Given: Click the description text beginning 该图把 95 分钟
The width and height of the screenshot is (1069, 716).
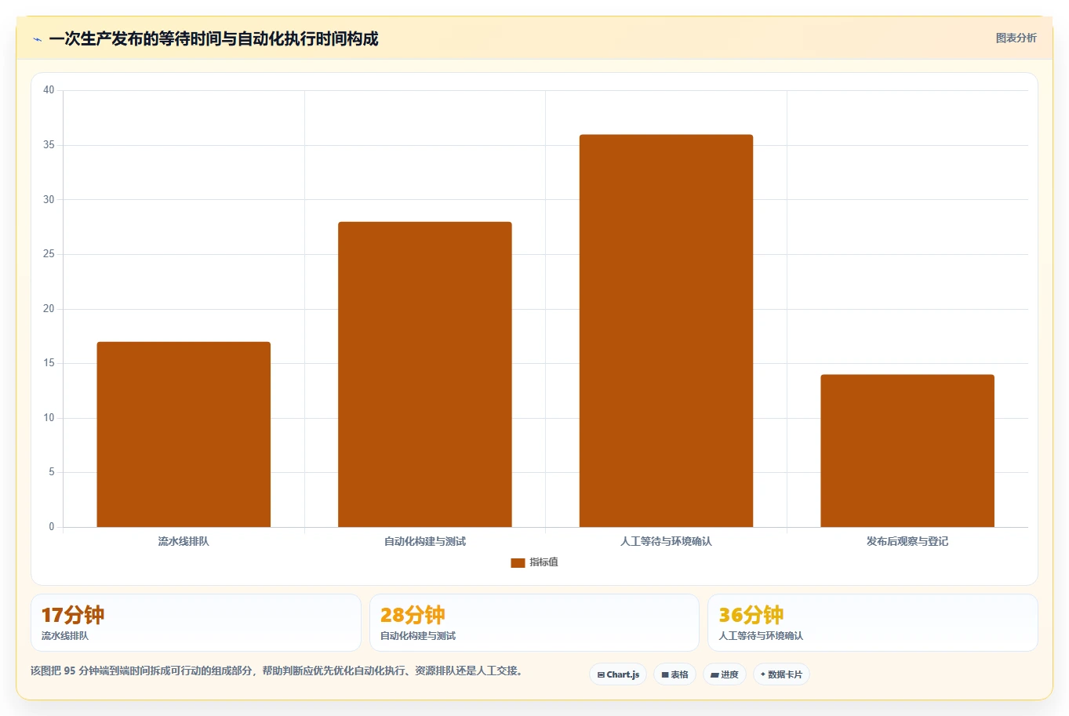Looking at the screenshot, I should point(277,671).
